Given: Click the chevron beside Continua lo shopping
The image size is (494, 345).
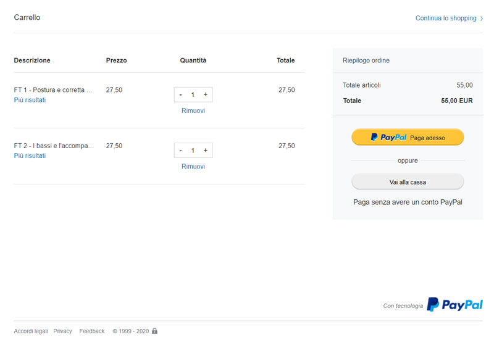Looking at the screenshot, I should (482, 19).
